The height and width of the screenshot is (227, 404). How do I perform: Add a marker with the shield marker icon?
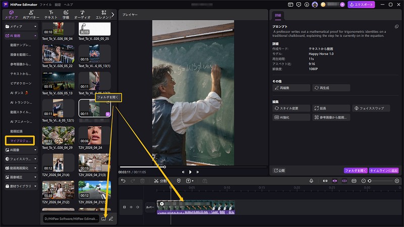179,181
